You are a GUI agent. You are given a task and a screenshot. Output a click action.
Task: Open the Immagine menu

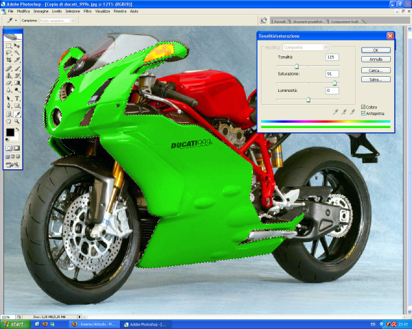pyautogui.click(x=41, y=12)
